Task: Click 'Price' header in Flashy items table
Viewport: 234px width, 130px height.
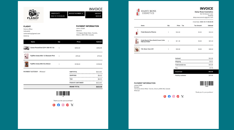Action: (x=79, y=42)
